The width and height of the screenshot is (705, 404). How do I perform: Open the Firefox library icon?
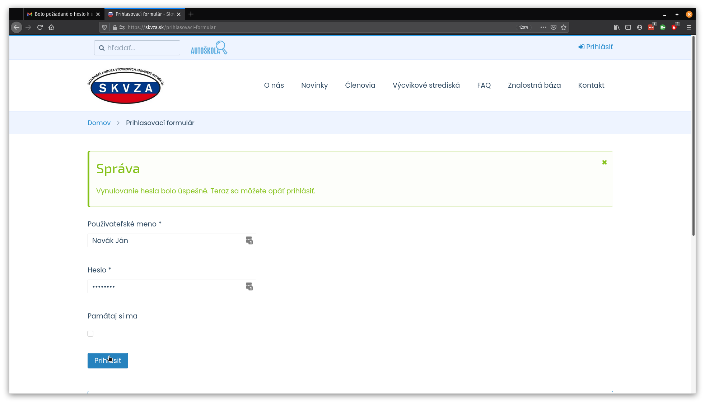tap(617, 27)
